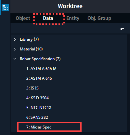
Task: Select 6: SANS 282 entry
Action: (x=37, y=117)
